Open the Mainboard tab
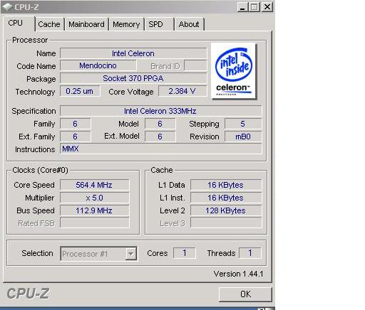Screen dimensions: 365x310 click(x=87, y=24)
